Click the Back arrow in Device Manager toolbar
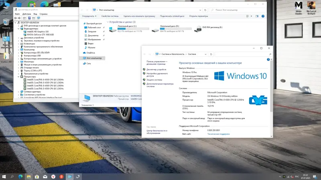This screenshot has width=321, height=180. coord(15,18)
